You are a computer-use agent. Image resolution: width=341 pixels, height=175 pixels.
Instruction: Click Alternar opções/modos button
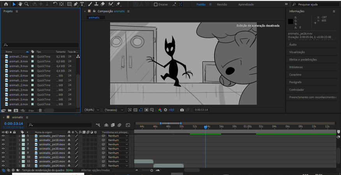(95, 170)
